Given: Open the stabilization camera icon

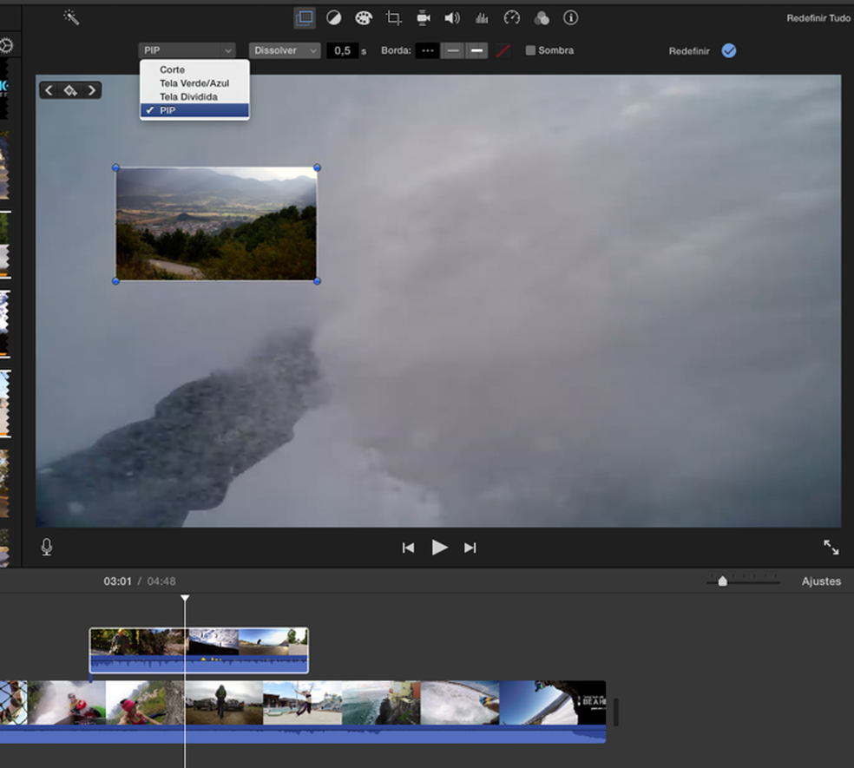Looking at the screenshot, I should [x=423, y=17].
